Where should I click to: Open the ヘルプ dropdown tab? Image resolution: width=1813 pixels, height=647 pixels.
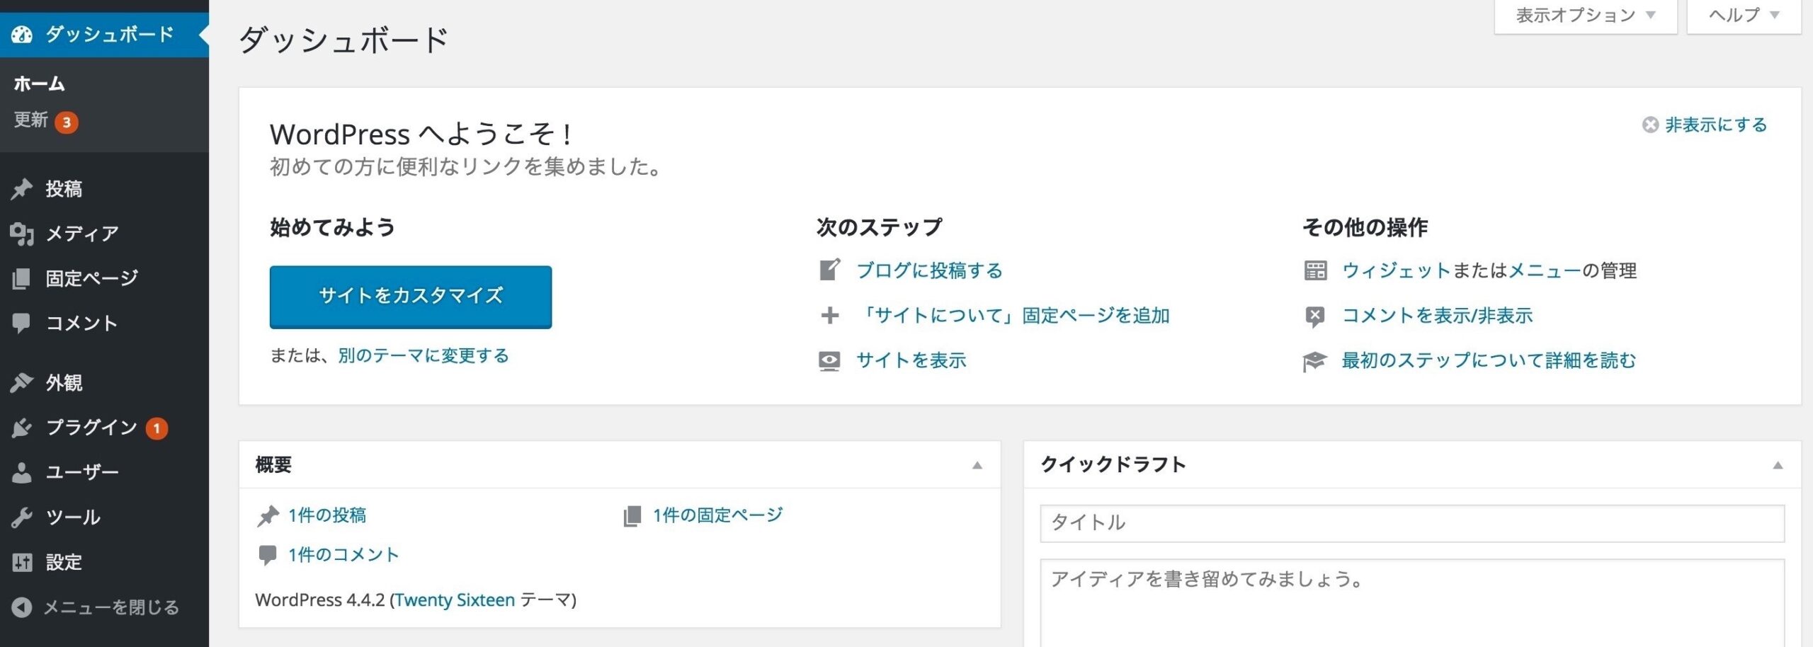pyautogui.click(x=1744, y=16)
